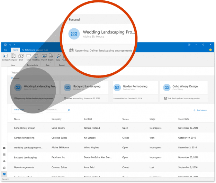Click Last modified on: October 20, 2016
This screenshot has width=216, height=183.
(128, 99)
